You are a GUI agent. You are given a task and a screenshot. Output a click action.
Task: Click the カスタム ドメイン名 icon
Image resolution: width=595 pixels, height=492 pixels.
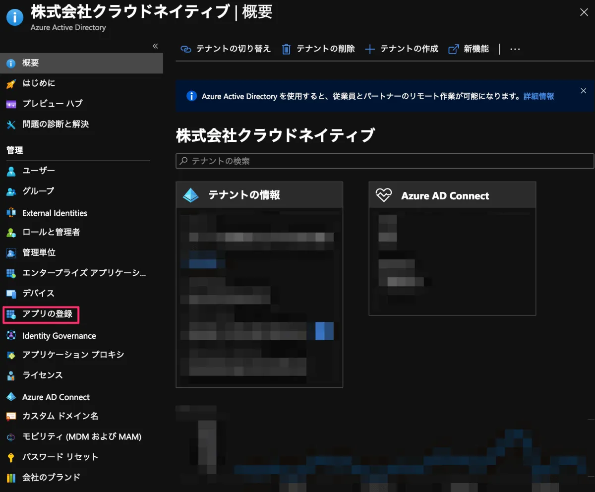pyautogui.click(x=11, y=417)
